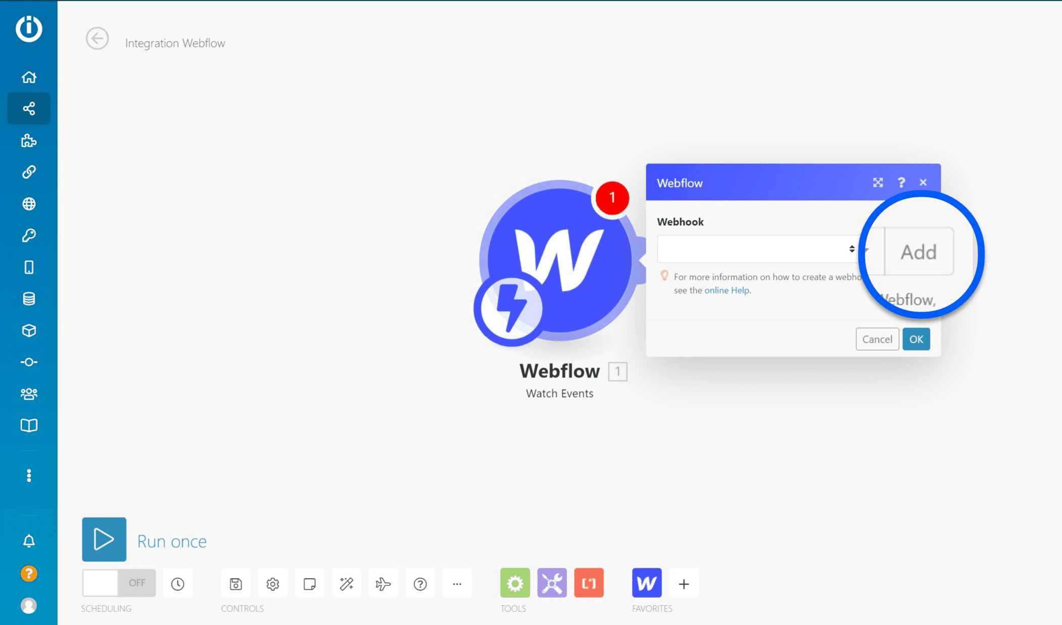The width and height of the screenshot is (1062, 625).
Task: Click the module number box 1
Action: [x=617, y=372]
